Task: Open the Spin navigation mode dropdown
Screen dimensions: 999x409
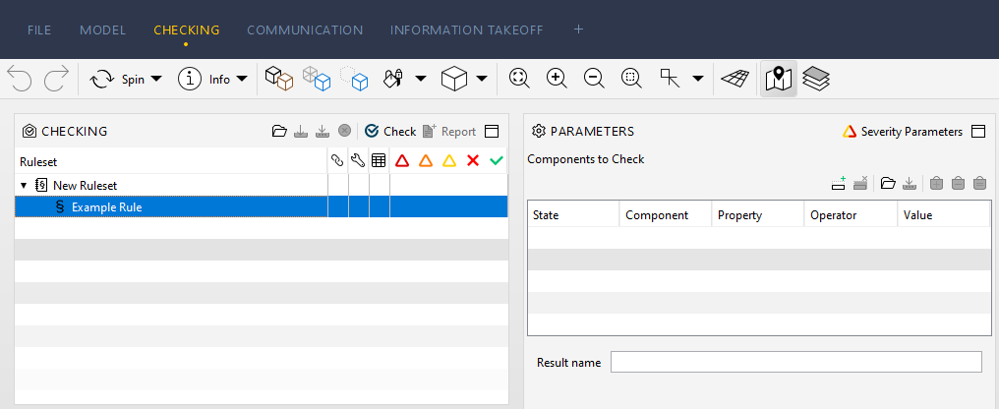Action: pyautogui.click(x=126, y=80)
